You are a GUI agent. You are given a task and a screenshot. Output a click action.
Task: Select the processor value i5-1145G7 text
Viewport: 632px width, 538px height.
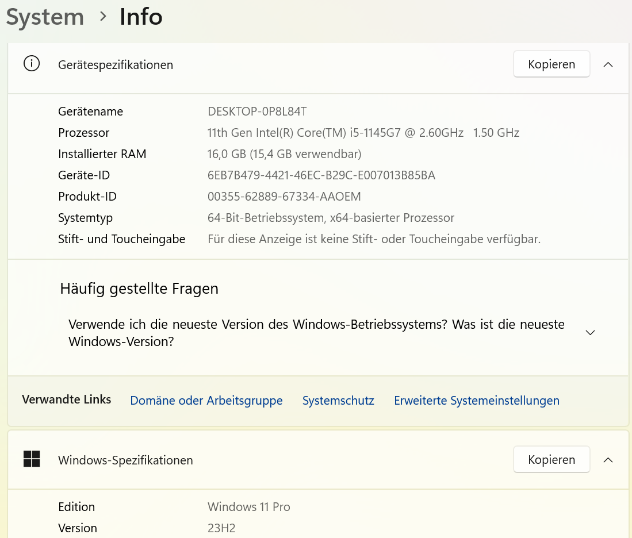(x=363, y=133)
